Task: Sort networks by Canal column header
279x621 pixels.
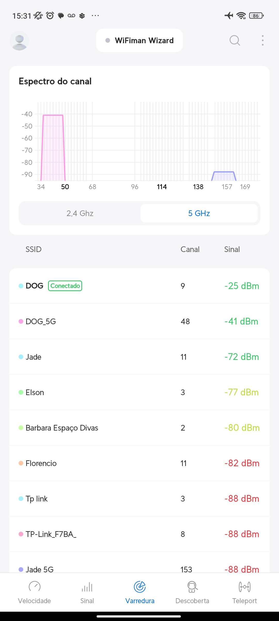Action: point(190,249)
